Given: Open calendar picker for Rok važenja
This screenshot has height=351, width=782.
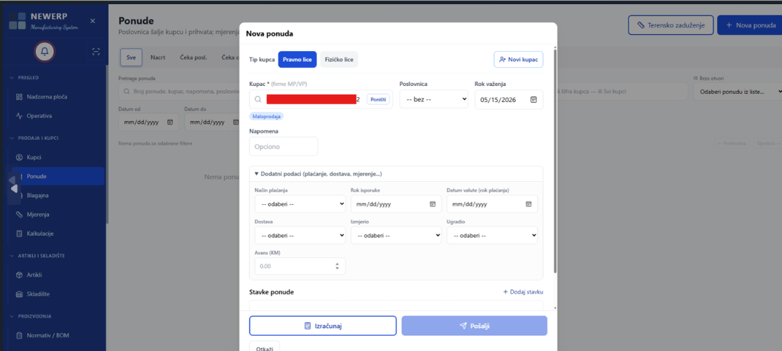Looking at the screenshot, I should pyautogui.click(x=533, y=100).
